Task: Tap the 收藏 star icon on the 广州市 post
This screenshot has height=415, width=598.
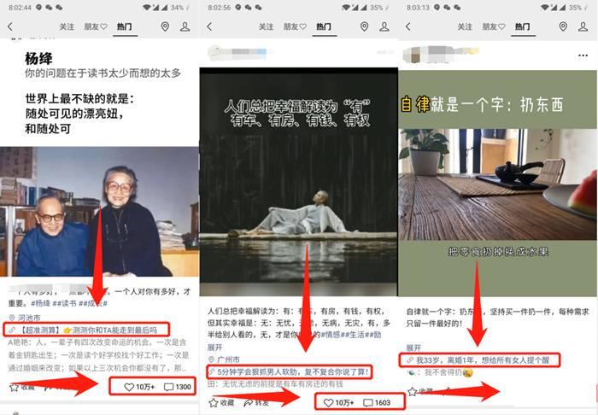Action: pos(214,403)
